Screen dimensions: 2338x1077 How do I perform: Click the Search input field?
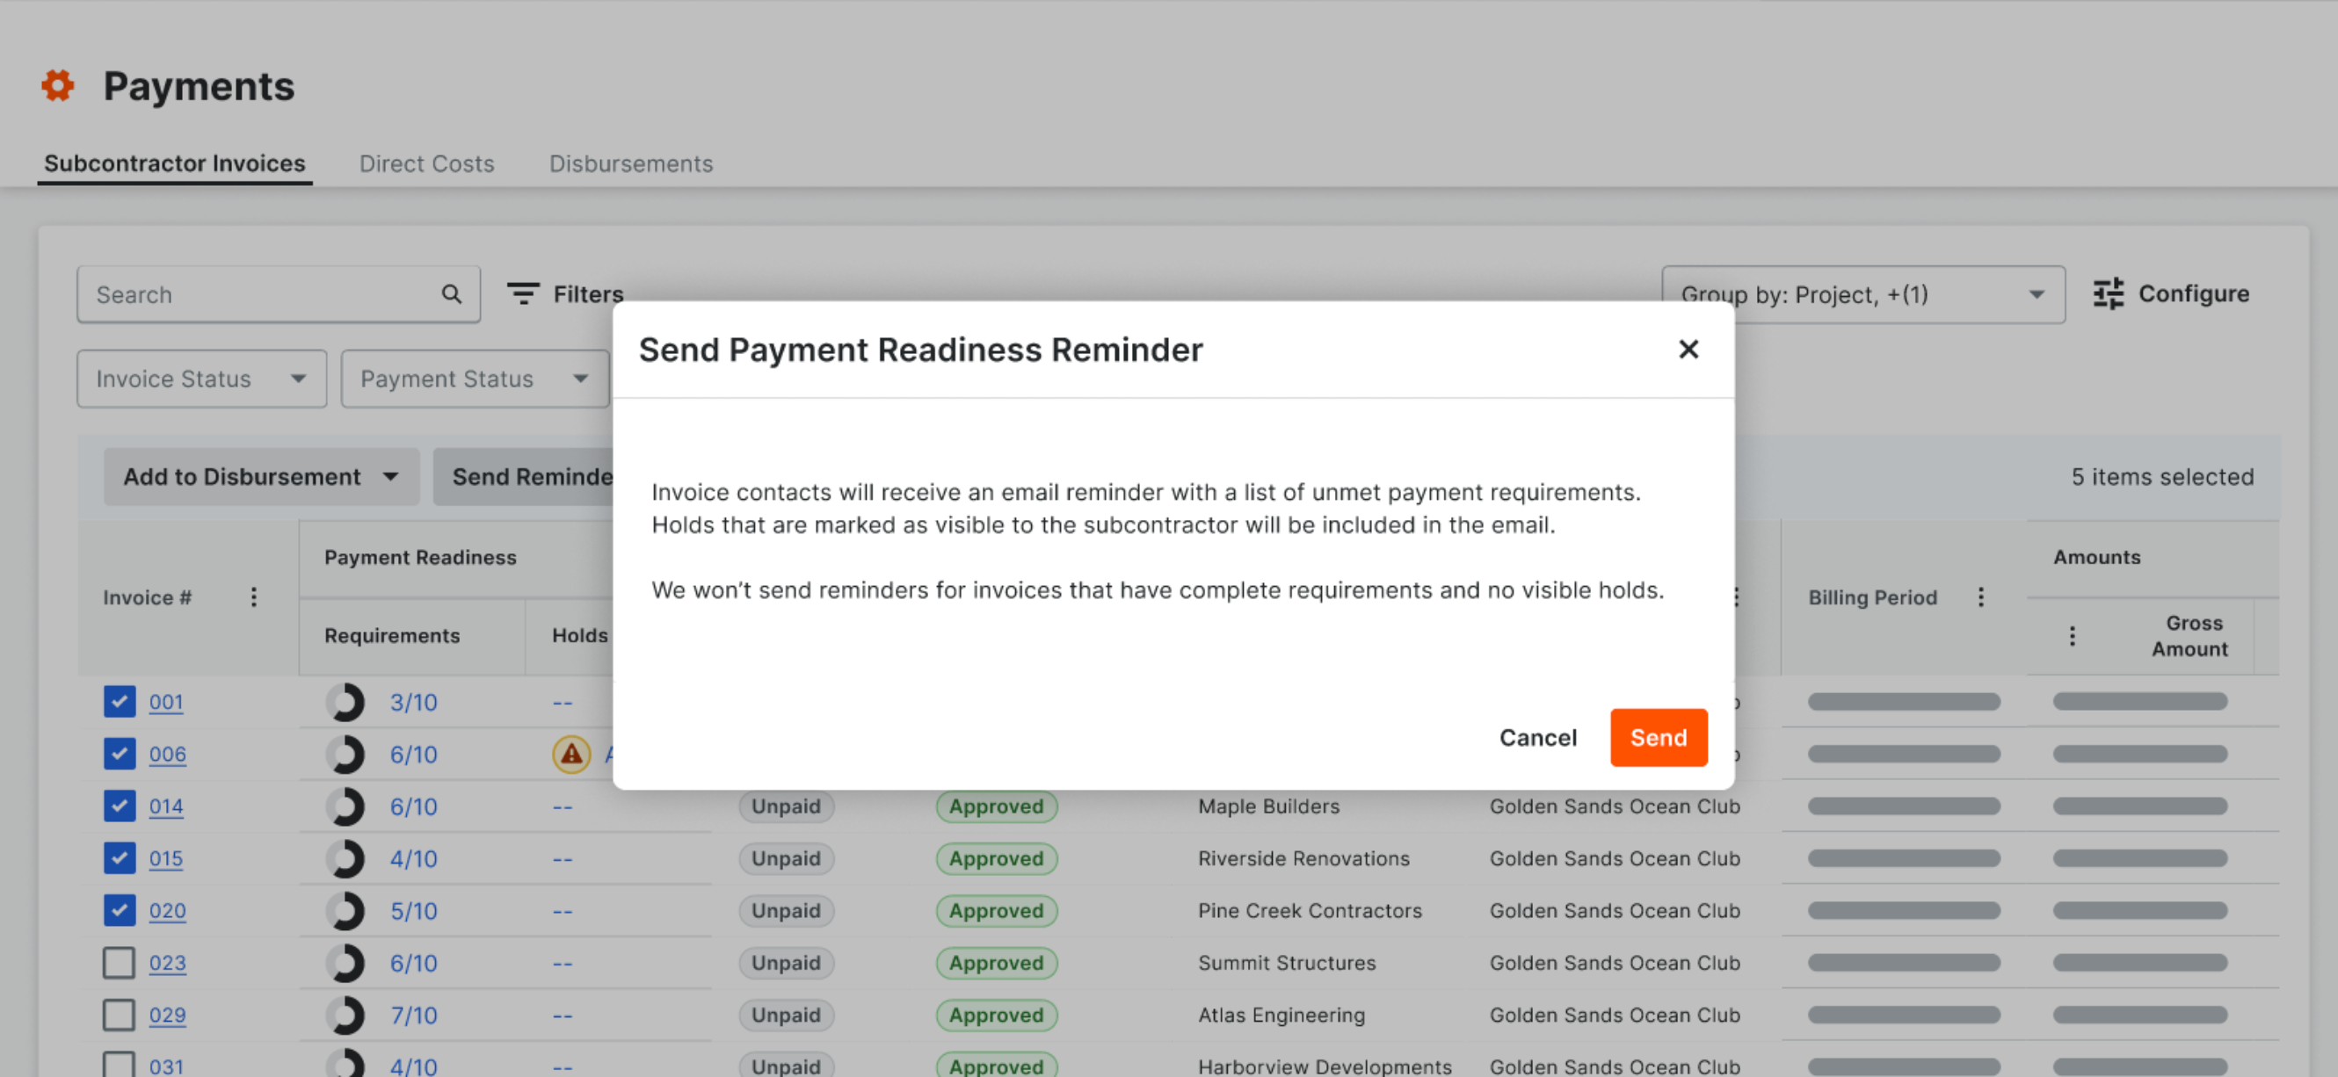[279, 294]
